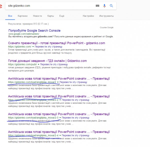This screenshot has width=150, height=147.
Task: Click the www.google.com/webmasters/ URL text
Action: (x=24, y=34)
